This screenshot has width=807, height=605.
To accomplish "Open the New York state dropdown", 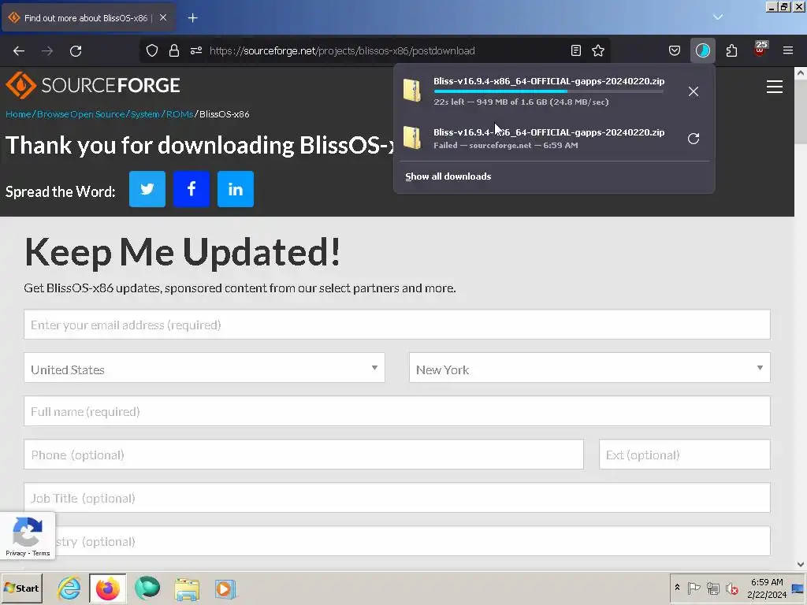I will click(589, 368).
